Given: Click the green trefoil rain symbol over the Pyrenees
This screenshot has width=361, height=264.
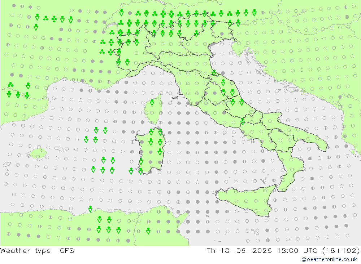Looking at the screenshot, I should [10, 85].
